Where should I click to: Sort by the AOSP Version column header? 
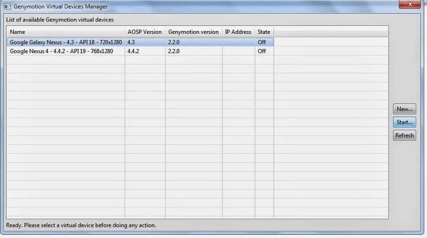pyautogui.click(x=145, y=32)
